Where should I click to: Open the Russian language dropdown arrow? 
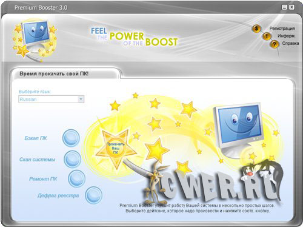coord(81,99)
